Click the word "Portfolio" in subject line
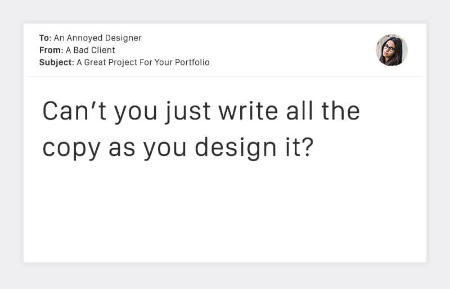Screen dimensions: 450x289 click(191, 62)
